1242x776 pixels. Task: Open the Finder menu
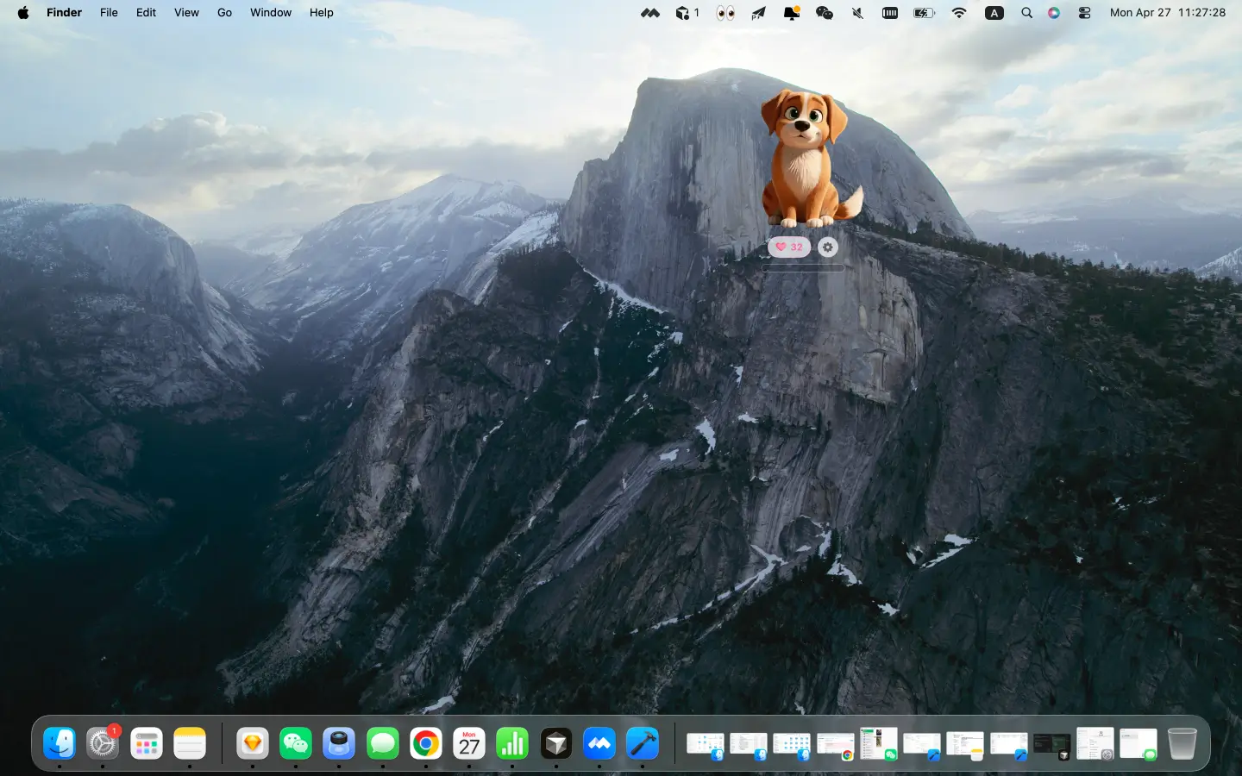pos(64,13)
